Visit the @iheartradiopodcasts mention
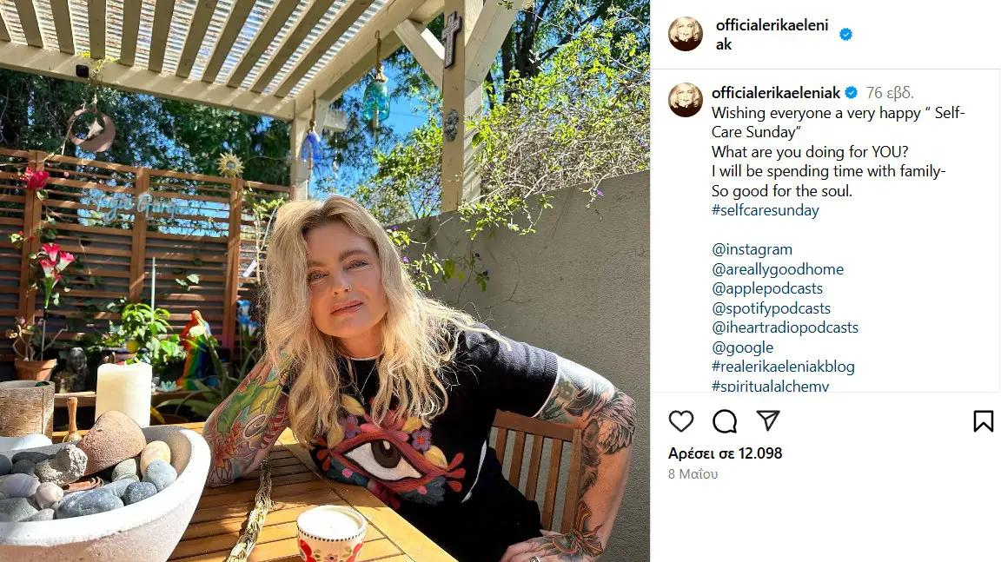This screenshot has height=562, width=1001. click(x=785, y=327)
